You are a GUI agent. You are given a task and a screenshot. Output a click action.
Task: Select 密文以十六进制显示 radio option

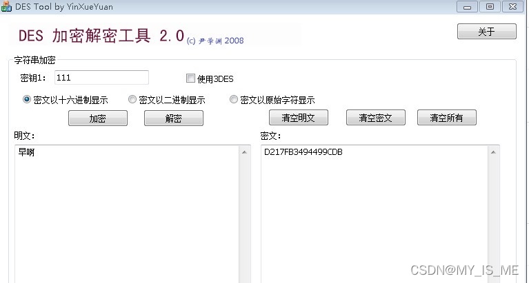[x=27, y=99]
